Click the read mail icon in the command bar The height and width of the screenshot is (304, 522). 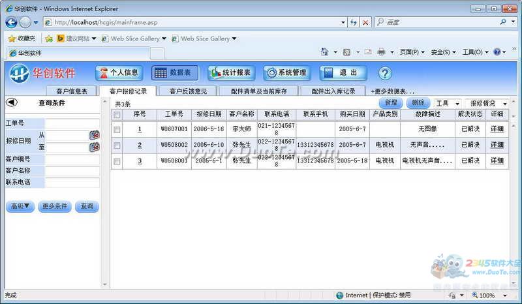(368, 52)
